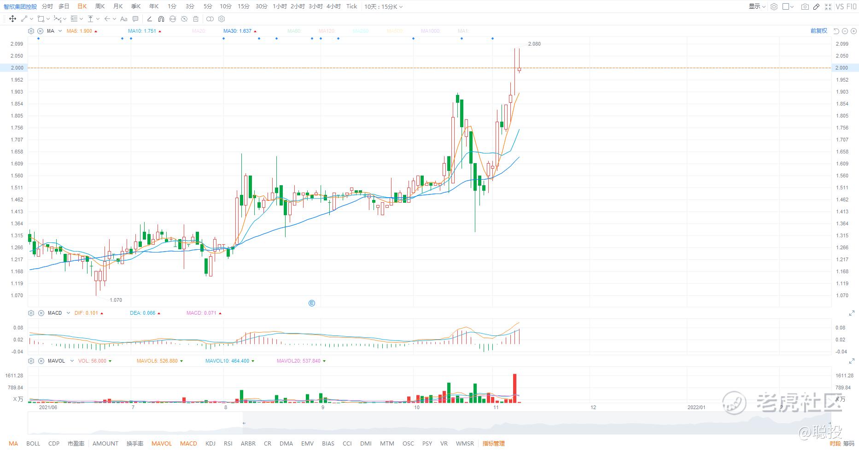Image resolution: width=859 pixels, height=452 pixels.
Task: Click the undo reset zoom arrow
Action: 836,31
